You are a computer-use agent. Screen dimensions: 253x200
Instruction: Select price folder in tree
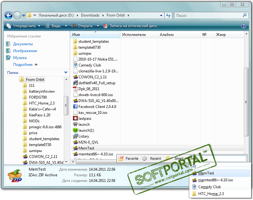click(x=33, y=133)
